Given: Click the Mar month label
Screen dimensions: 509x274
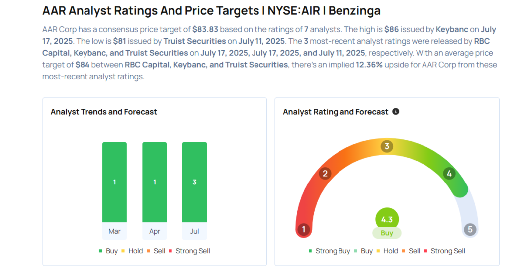Looking at the screenshot, I should tap(114, 231).
